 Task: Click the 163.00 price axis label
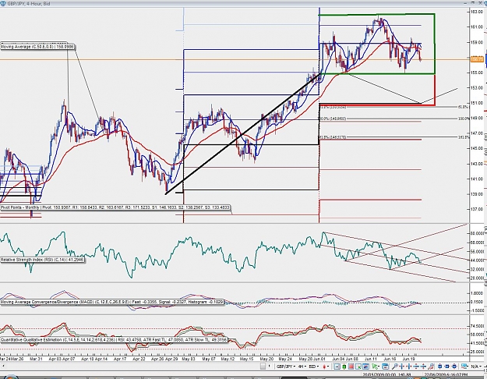coord(477,12)
